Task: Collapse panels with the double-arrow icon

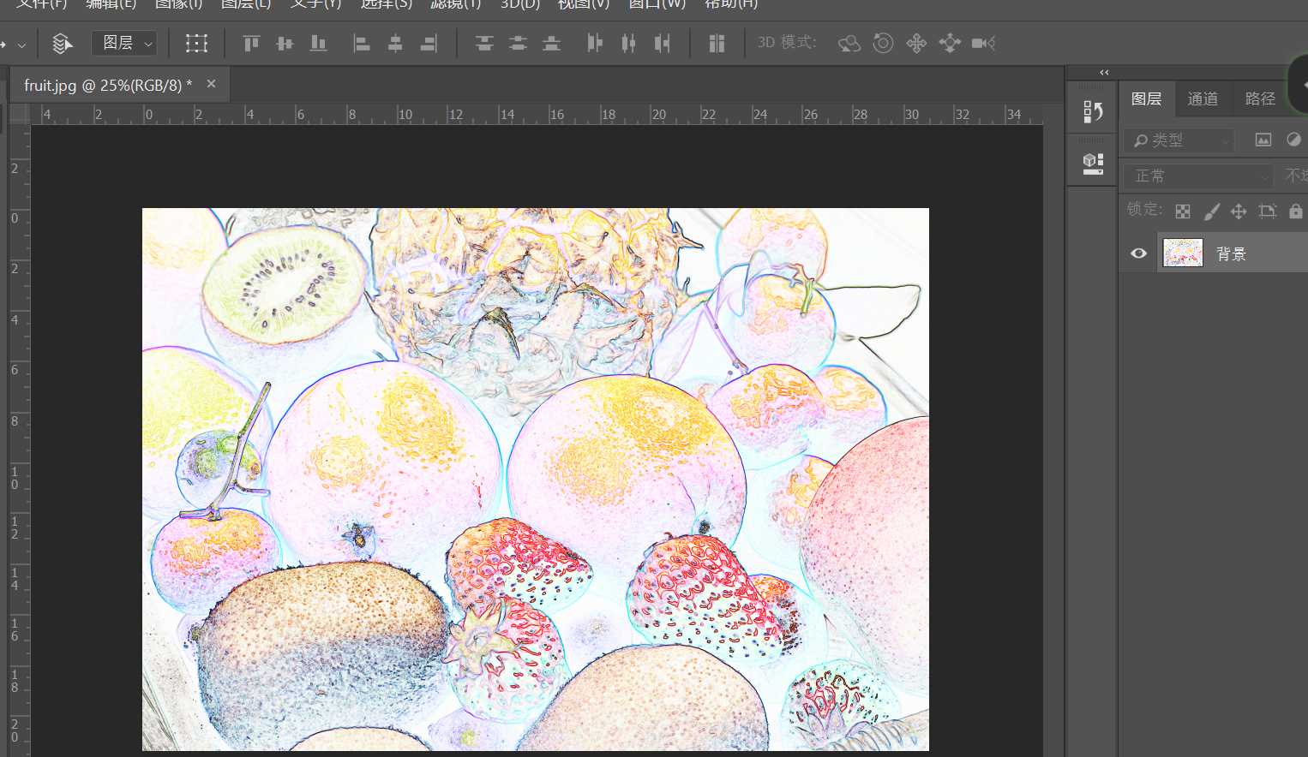Action: [x=1104, y=73]
